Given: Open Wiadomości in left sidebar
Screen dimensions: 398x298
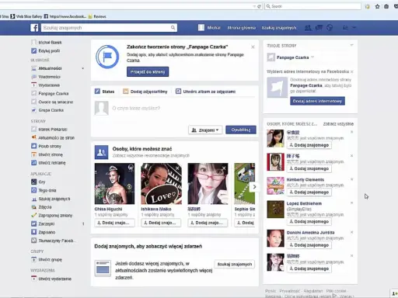Looking at the screenshot, I should 49,77.
